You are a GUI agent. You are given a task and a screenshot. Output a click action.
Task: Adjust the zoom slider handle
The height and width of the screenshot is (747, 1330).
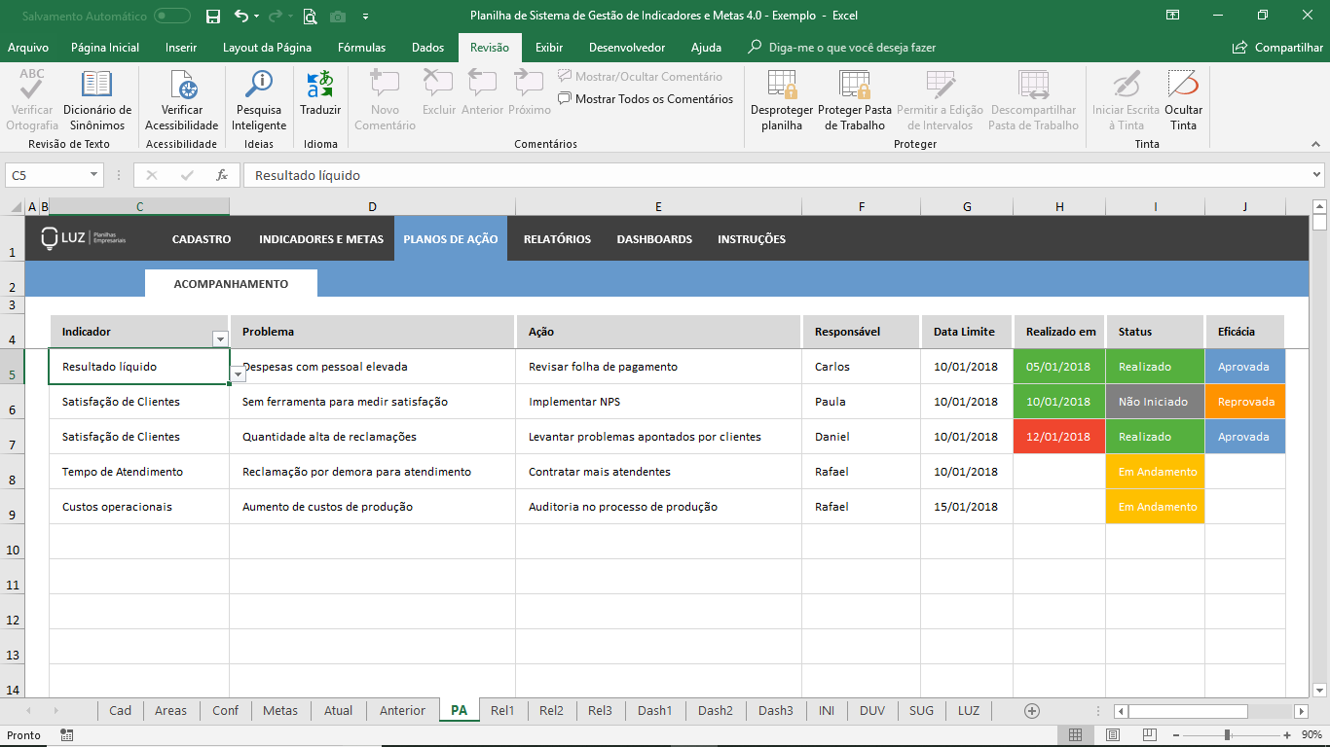(x=1227, y=735)
